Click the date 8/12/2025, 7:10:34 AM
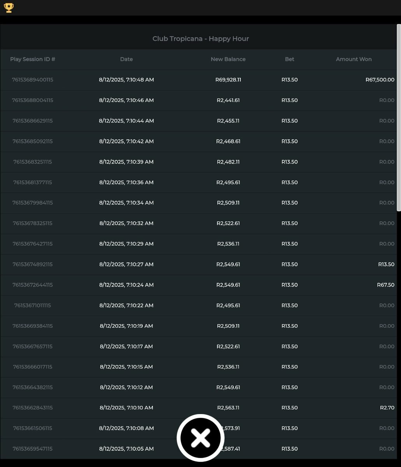Image resolution: width=401 pixels, height=467 pixels. (126, 203)
